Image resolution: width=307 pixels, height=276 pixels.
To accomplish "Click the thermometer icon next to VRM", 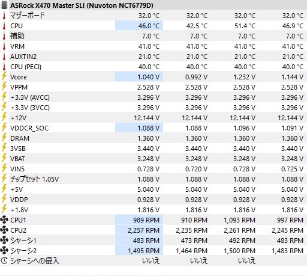I will 4,46.
